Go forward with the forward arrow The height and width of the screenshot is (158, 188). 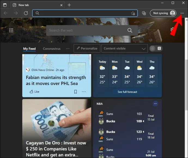[16, 13]
